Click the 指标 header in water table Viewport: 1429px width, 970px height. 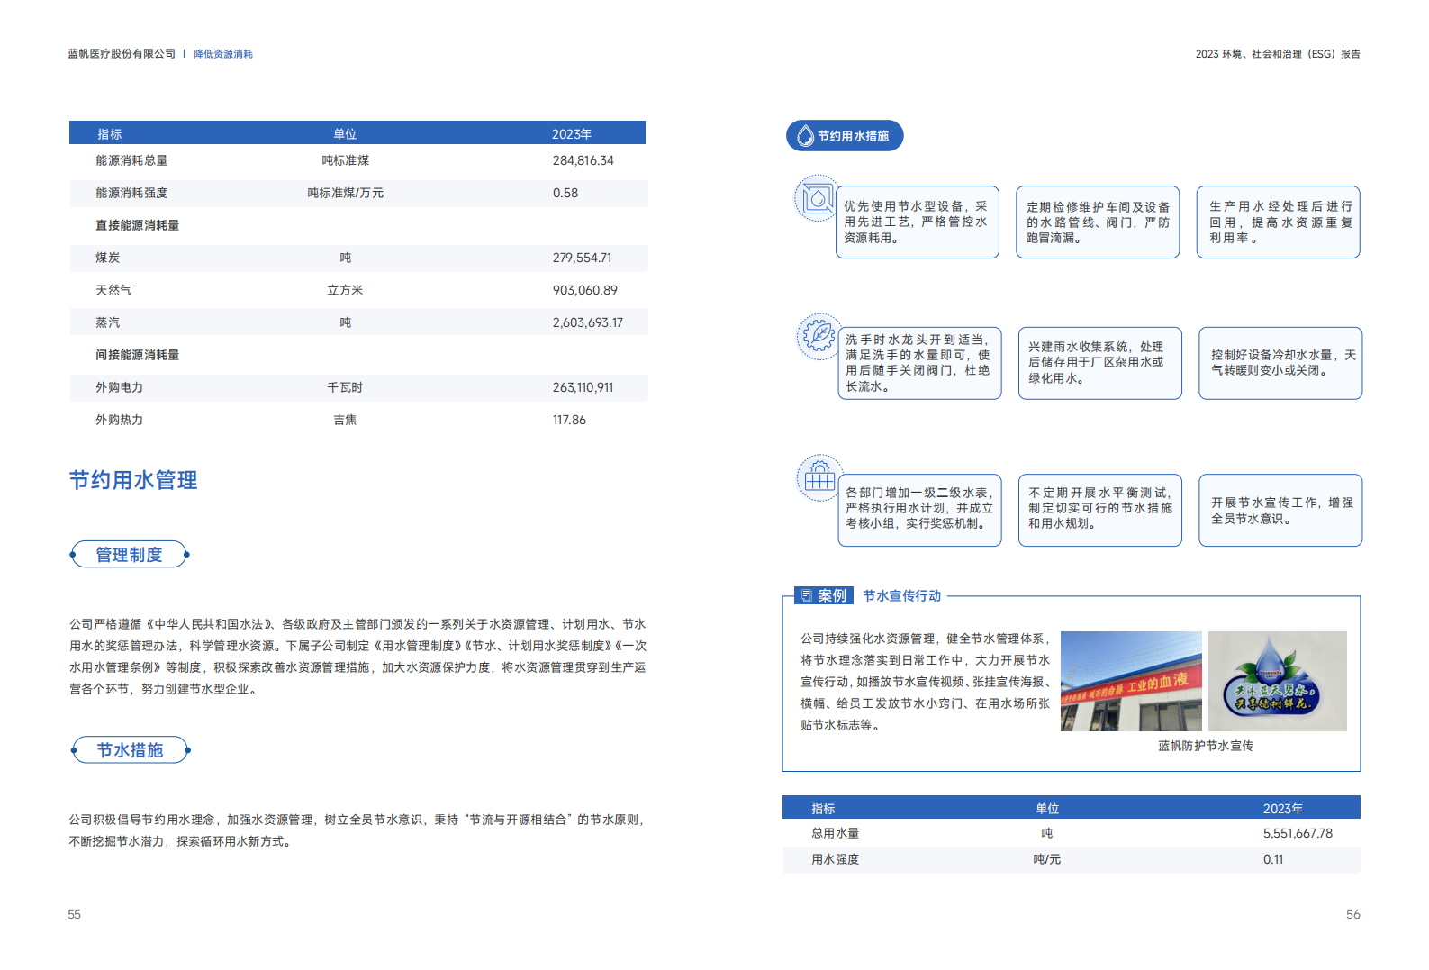coord(823,809)
